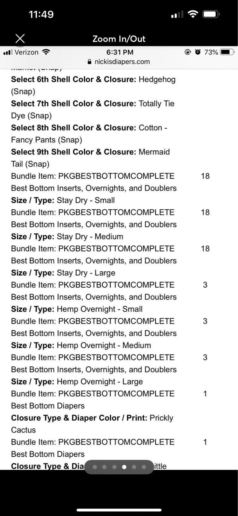Select the sixth page indicator dot
238x516 pixels.
tap(144, 467)
